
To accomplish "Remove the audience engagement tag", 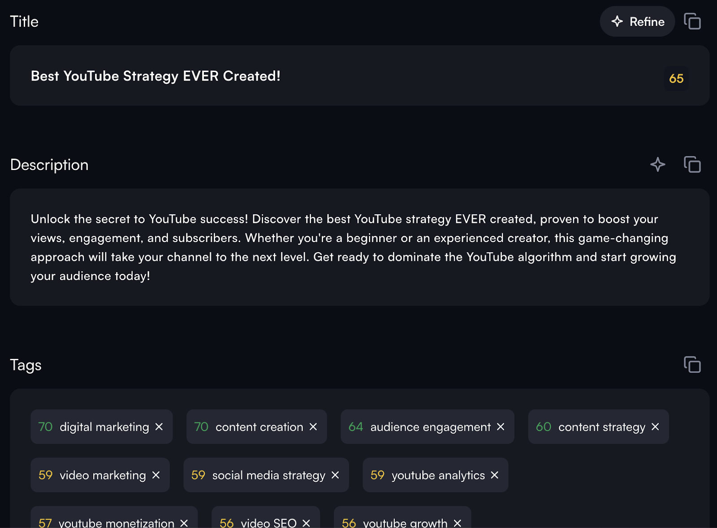I will [x=501, y=427].
